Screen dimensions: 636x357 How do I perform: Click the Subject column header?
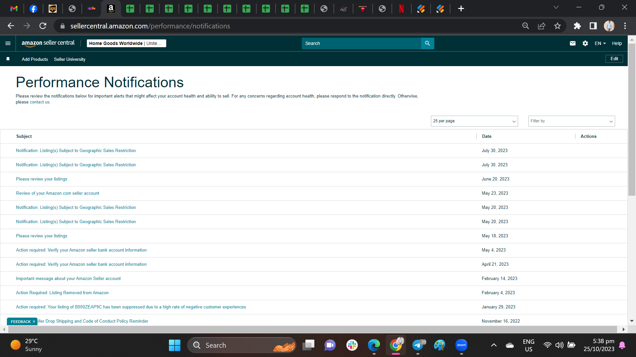[x=24, y=137]
